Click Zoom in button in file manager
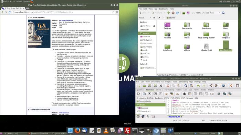This screenshot has height=135, width=241. tap(203, 13)
